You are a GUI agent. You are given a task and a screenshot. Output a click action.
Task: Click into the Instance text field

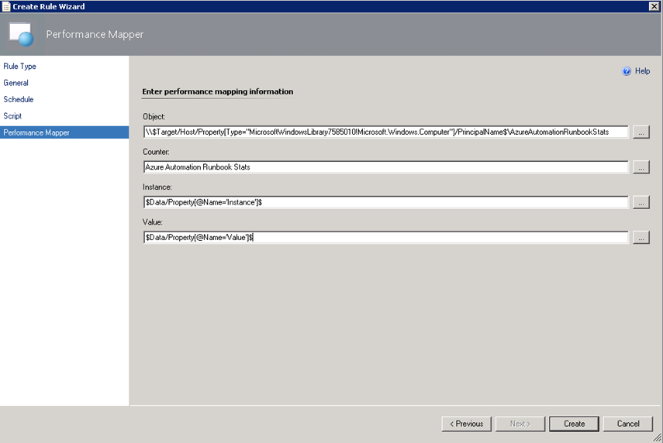coord(385,202)
